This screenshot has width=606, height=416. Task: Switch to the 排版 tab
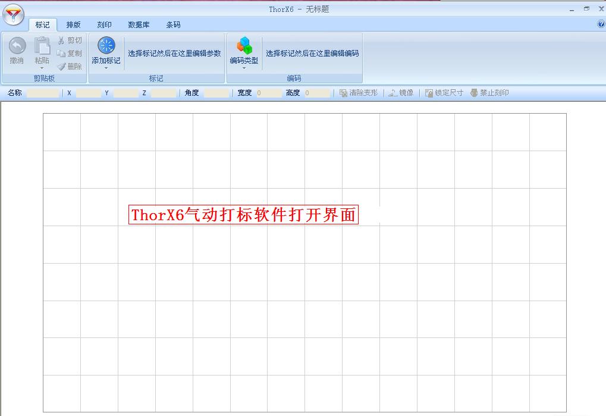74,25
